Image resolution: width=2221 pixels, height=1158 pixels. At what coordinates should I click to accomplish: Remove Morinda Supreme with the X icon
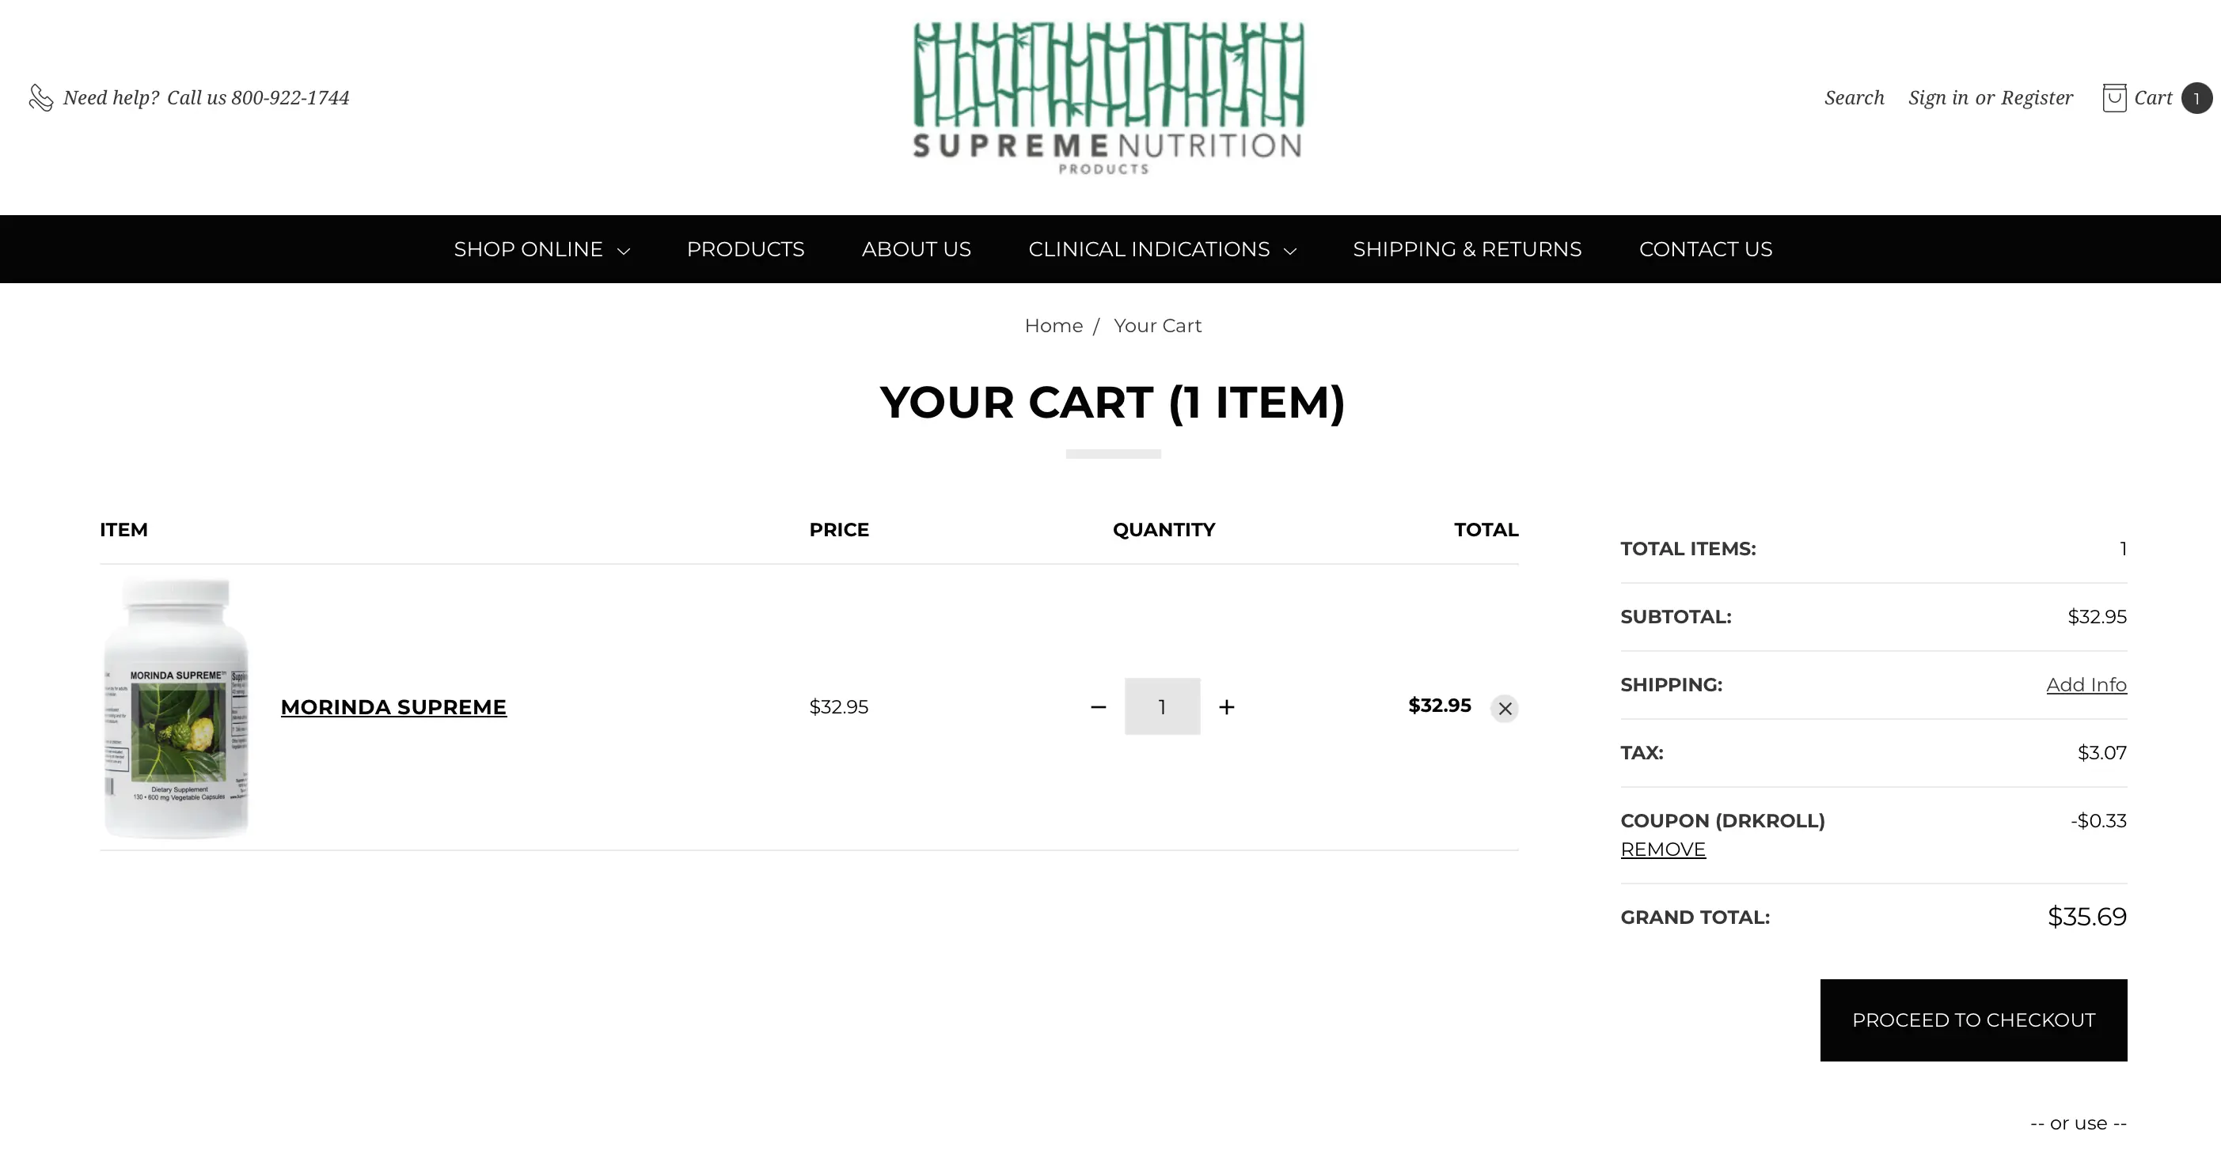point(1505,708)
